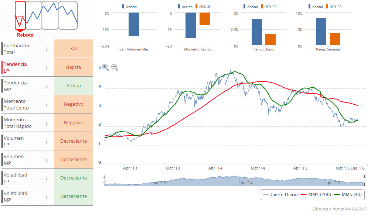Toggle Cierre Diario series in legend
Image resolution: width=371 pixels, height=216 pixels.
pos(280,195)
